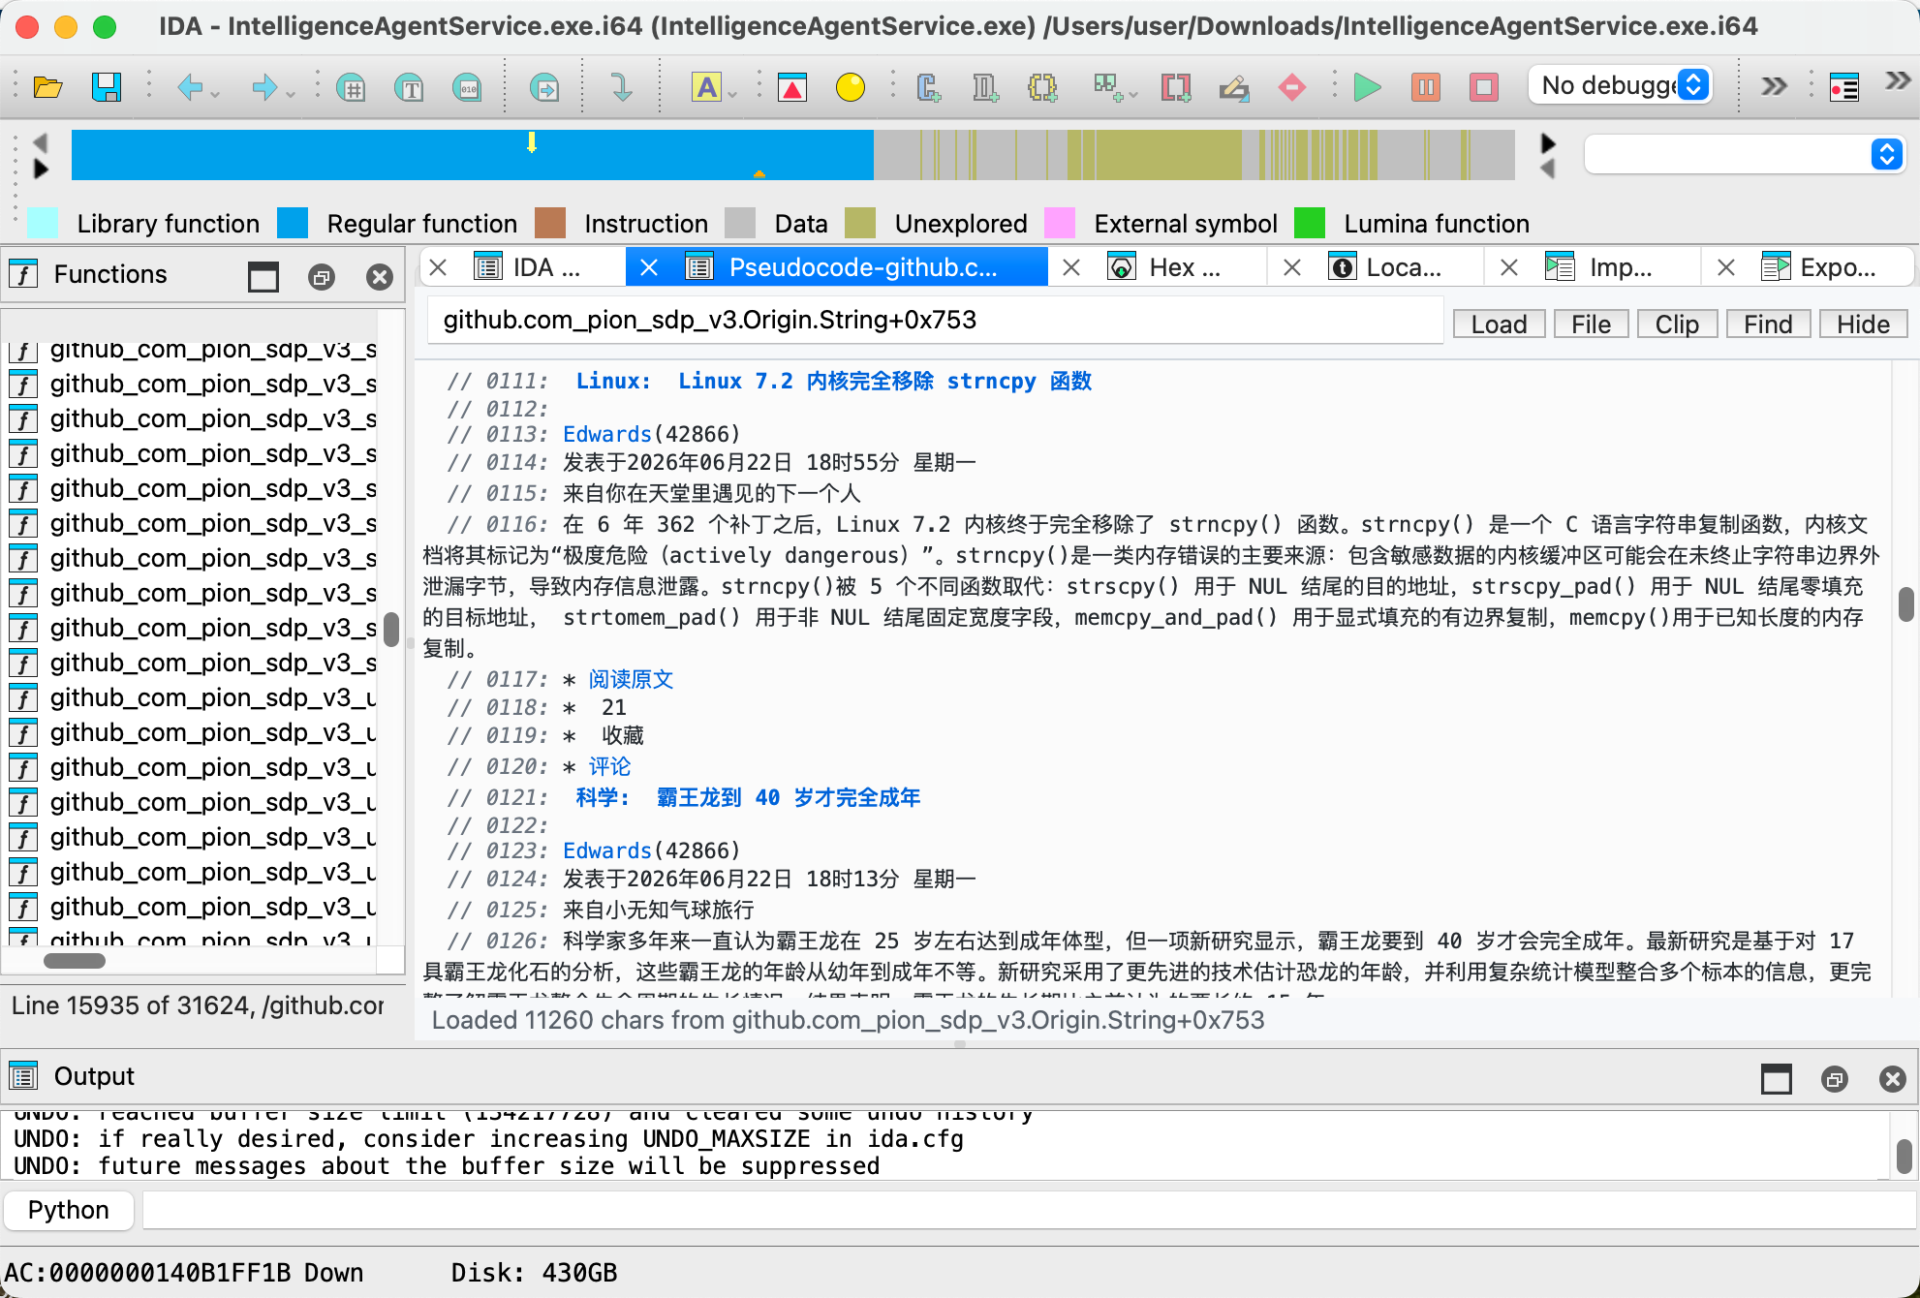Image resolution: width=1920 pixels, height=1298 pixels.
Task: Click the Regular function blue swatch
Action: (x=293, y=224)
